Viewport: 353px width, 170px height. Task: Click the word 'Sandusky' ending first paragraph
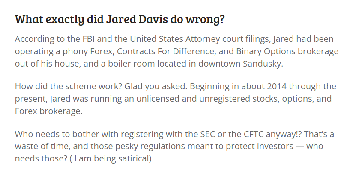(x=262, y=64)
